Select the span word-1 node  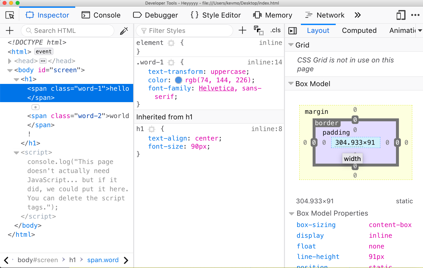[66, 93]
